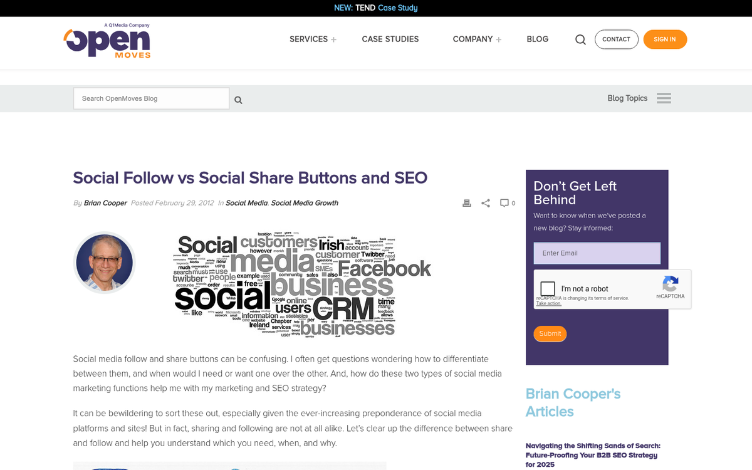The height and width of the screenshot is (470, 752).
Task: Open site search via the magnifier in header
Action: coord(580,39)
